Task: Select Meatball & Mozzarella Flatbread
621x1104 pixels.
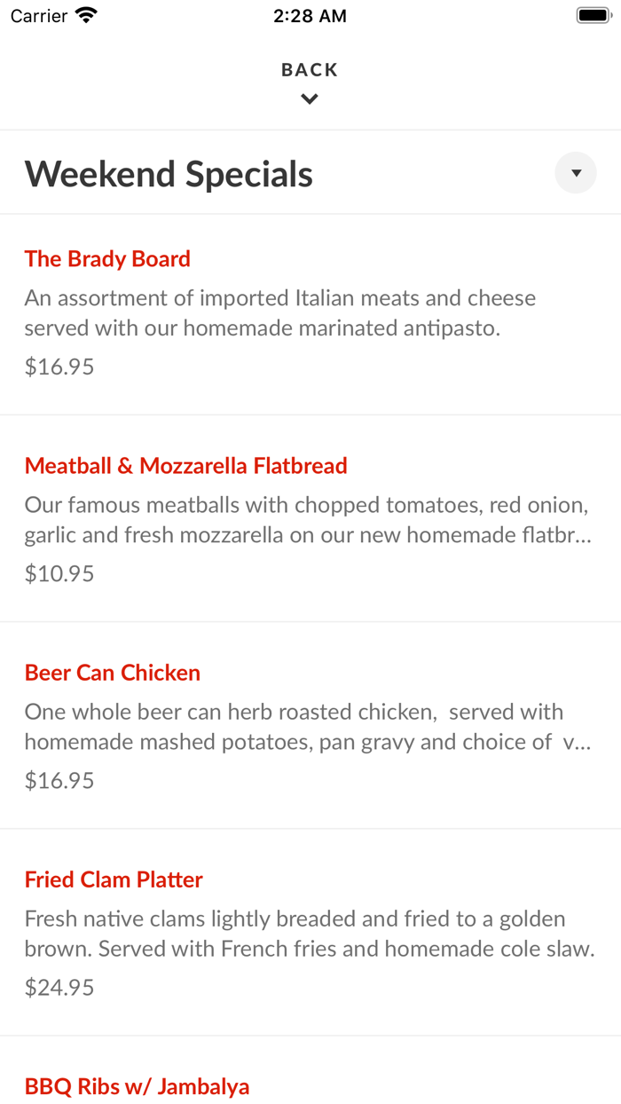Action: point(186,465)
